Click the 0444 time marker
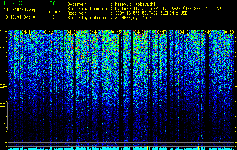The height and width of the screenshot is (150, 237). [x=94, y=32]
